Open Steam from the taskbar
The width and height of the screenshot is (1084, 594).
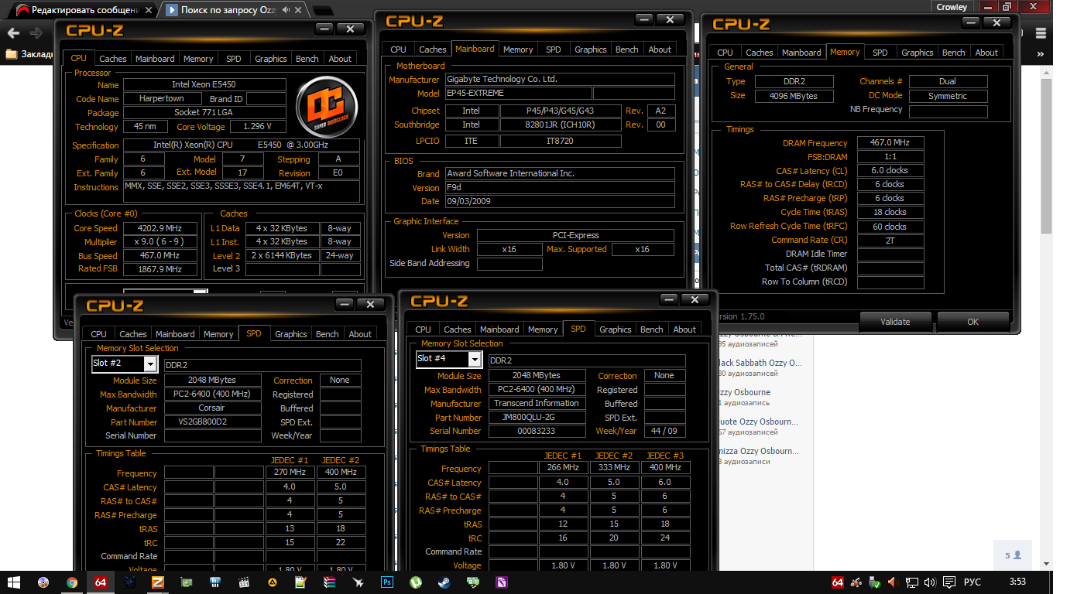tap(444, 582)
